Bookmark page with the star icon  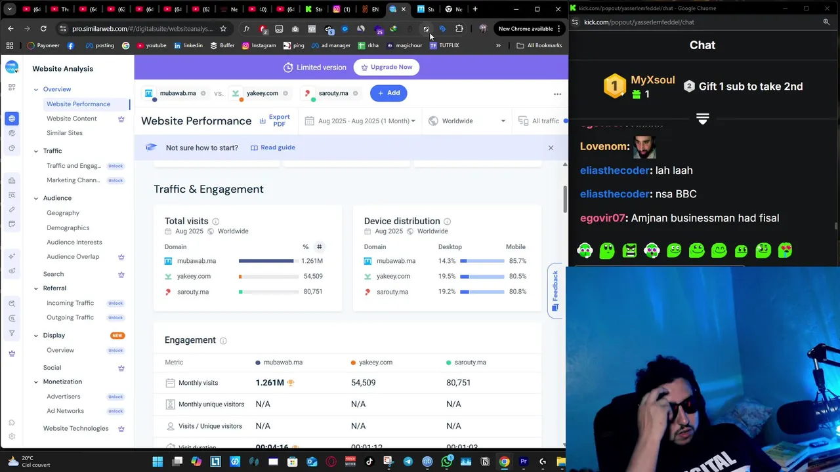pyautogui.click(x=223, y=29)
